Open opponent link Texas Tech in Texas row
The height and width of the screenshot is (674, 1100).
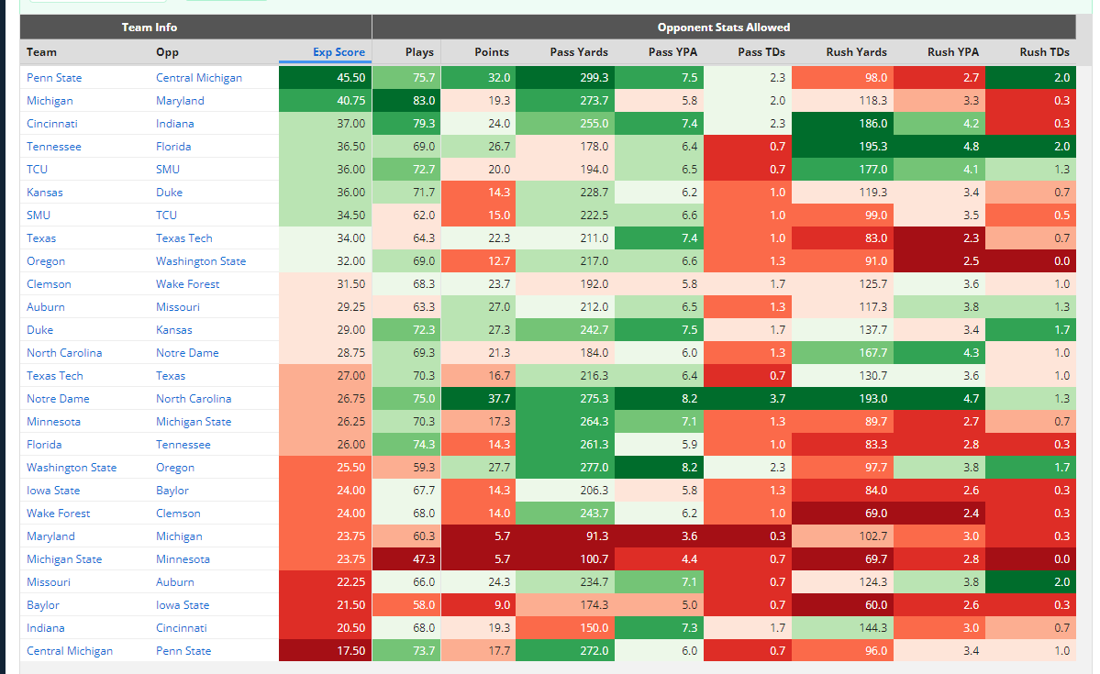tap(183, 238)
